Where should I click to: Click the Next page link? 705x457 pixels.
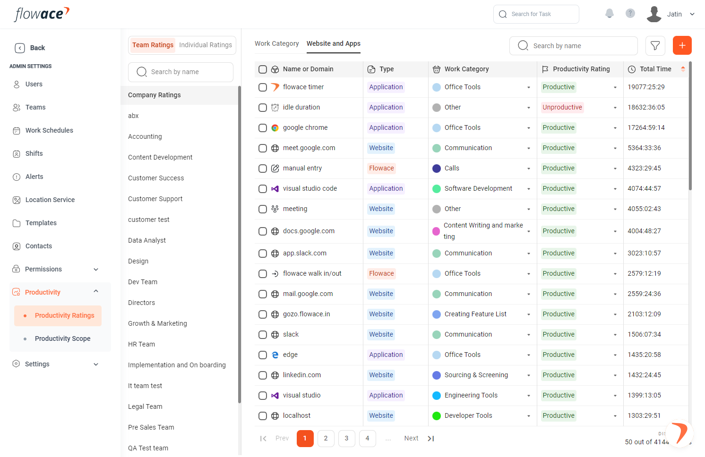(x=411, y=439)
